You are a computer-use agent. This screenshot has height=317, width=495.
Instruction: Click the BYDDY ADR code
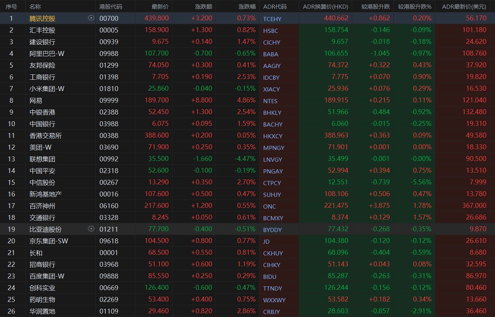273,230
